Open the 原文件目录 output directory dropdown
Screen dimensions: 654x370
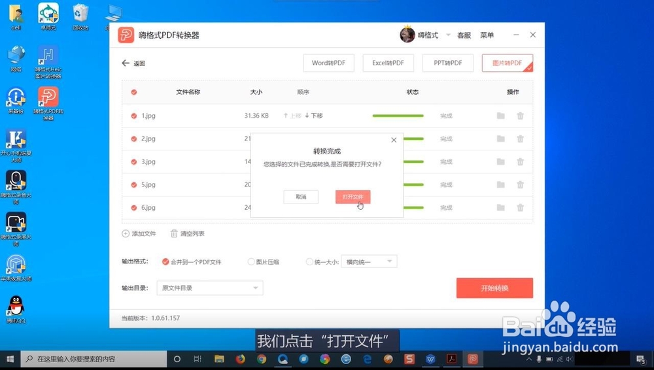pos(210,288)
